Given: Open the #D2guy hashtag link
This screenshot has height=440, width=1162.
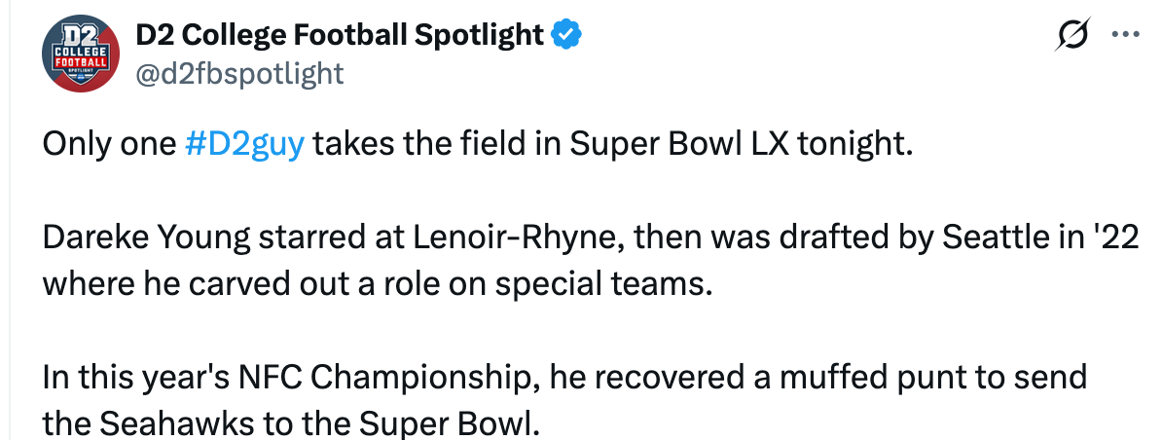Looking at the screenshot, I should pyautogui.click(x=244, y=146).
